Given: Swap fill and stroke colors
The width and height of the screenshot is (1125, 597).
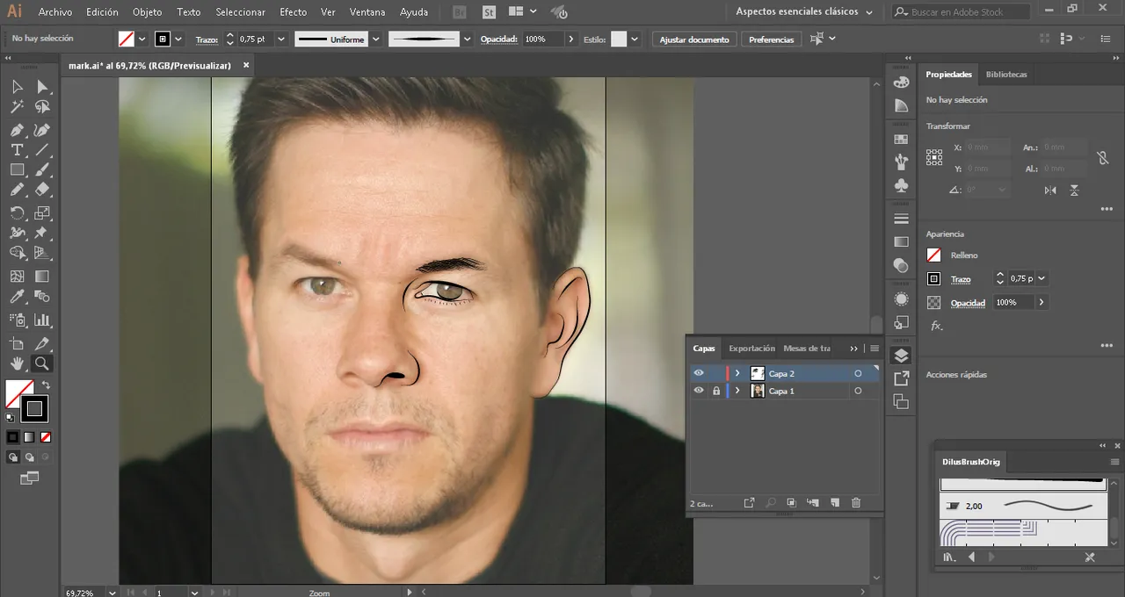Looking at the screenshot, I should coord(46,385).
